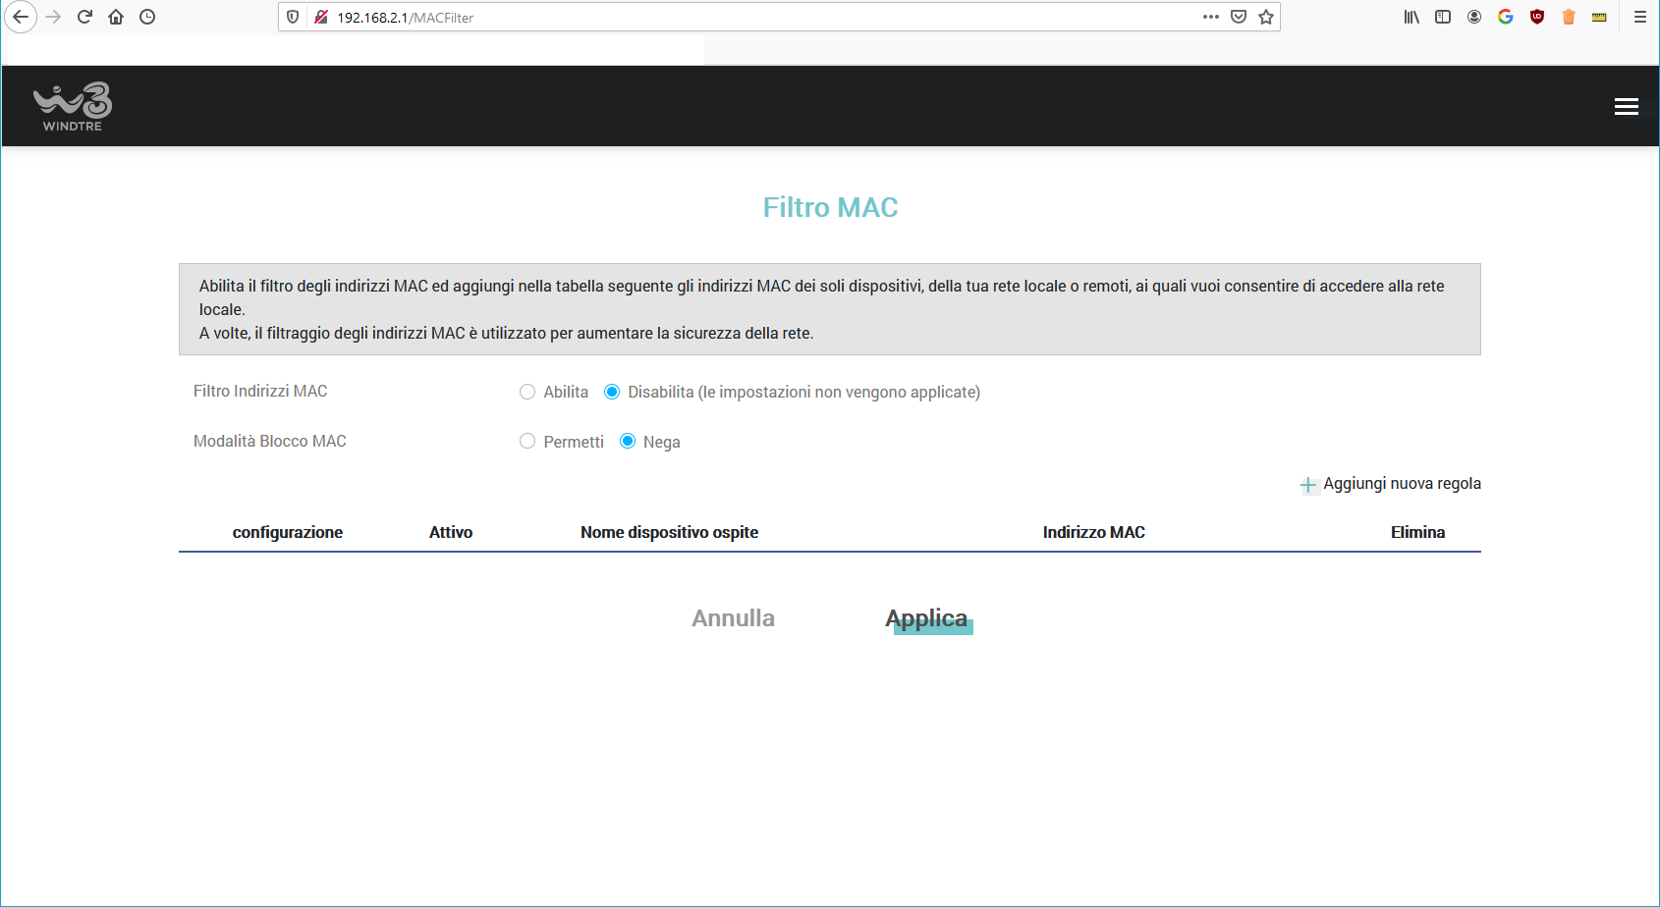Screen dimensions: 1660x907
Task: Choose the Nega blocking mode
Action: (x=628, y=442)
